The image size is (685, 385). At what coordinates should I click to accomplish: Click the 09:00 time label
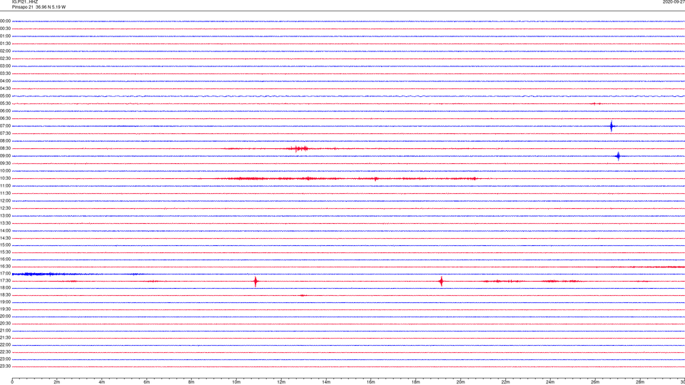point(5,156)
